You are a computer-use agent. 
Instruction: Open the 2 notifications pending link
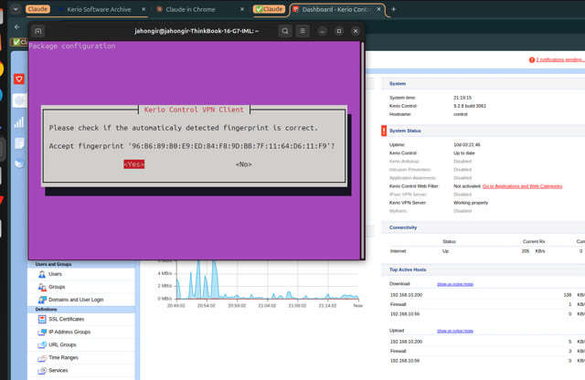[x=559, y=59]
